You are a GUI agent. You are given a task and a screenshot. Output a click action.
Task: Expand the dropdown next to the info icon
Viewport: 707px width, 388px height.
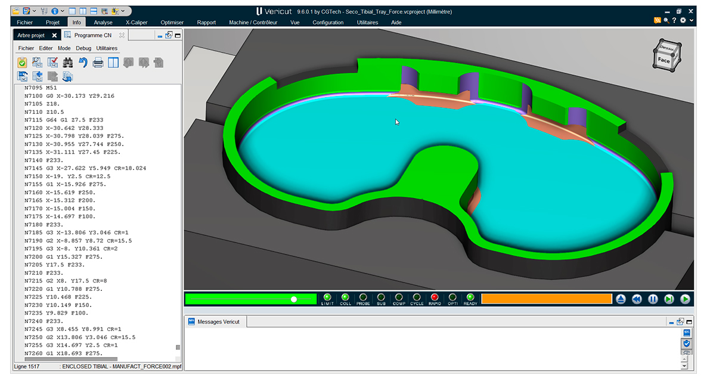[63, 11]
